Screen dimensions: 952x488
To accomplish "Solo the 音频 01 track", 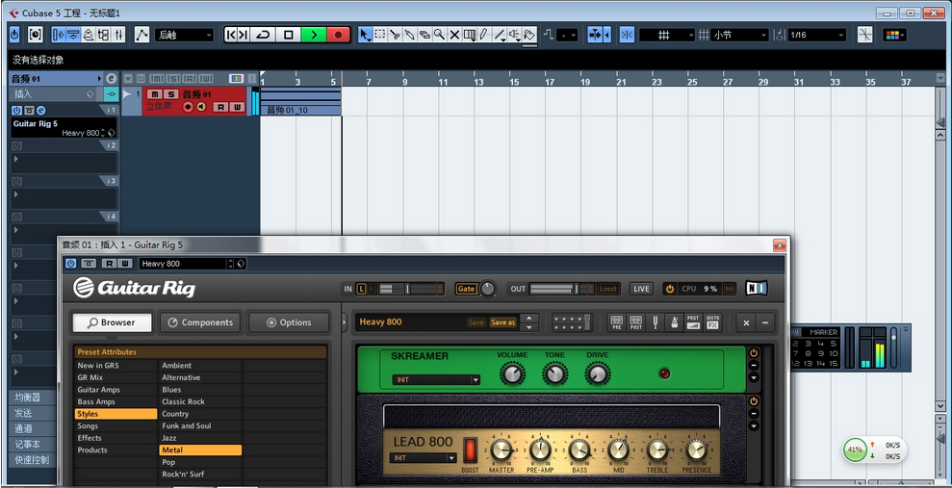I will click(170, 94).
